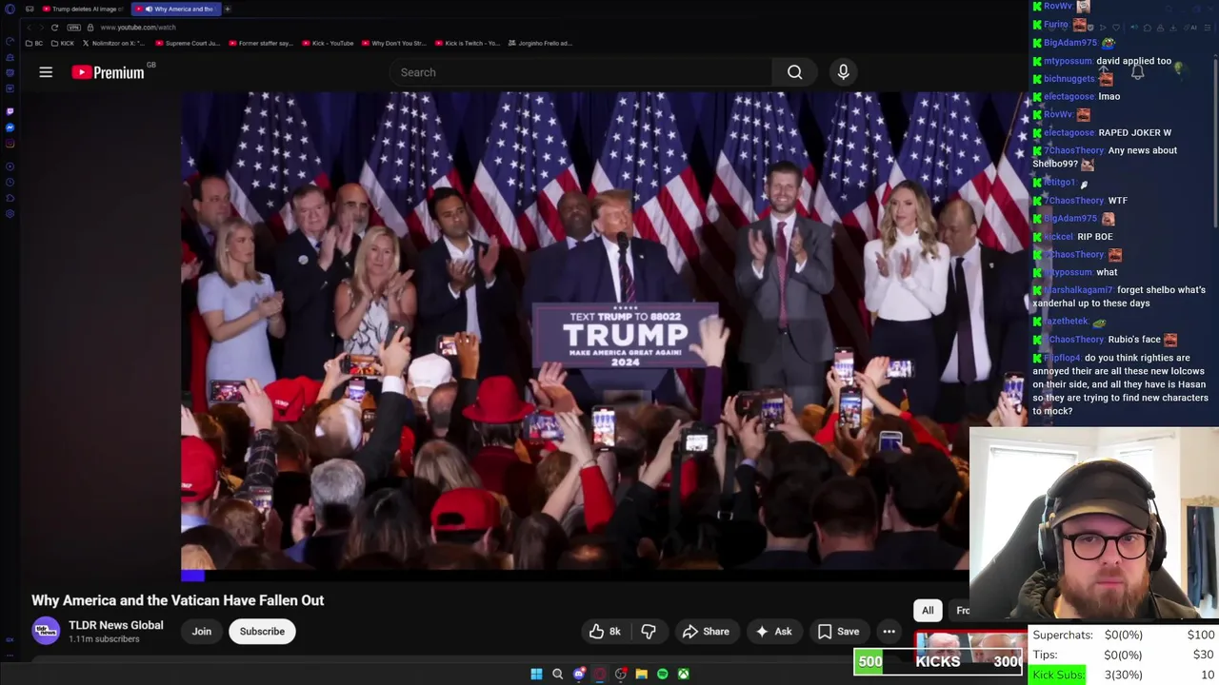Open a new browser tab
Image resolution: width=1219 pixels, height=685 pixels.
click(x=228, y=9)
